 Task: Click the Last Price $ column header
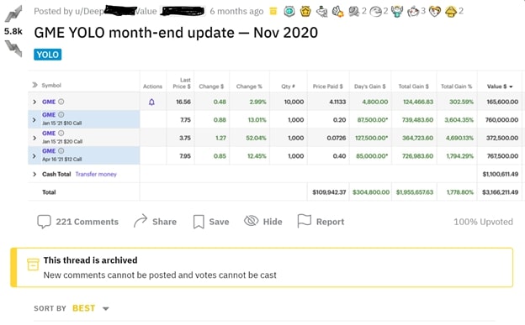point(182,83)
